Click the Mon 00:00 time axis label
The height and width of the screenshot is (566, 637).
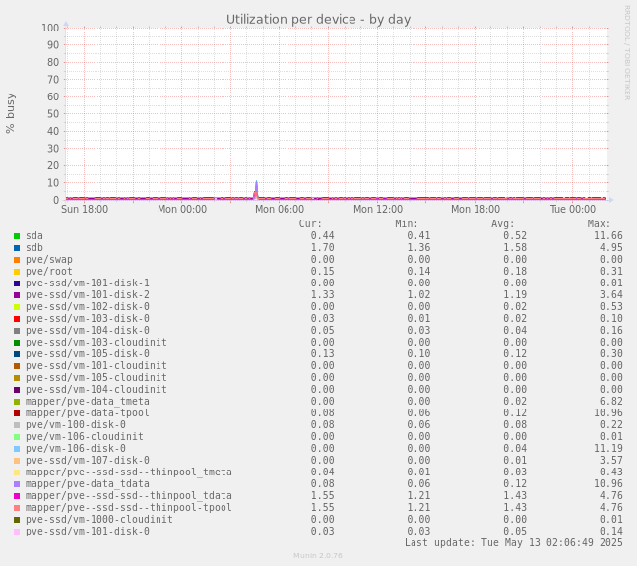182,209
